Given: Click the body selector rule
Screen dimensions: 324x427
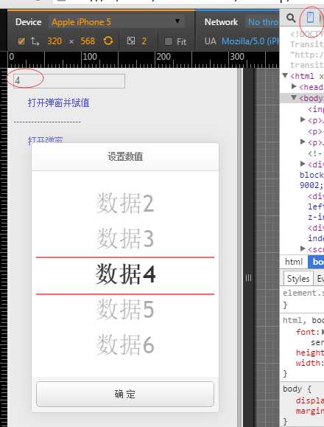Looking at the screenshot, I should 292,389.
